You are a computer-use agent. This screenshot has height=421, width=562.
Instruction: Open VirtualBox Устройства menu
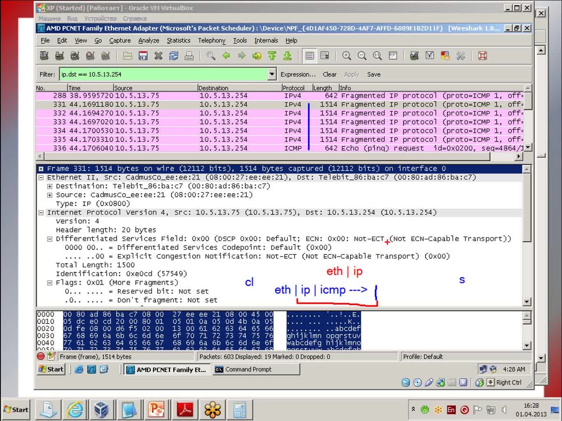pos(100,19)
